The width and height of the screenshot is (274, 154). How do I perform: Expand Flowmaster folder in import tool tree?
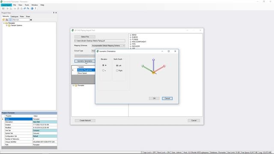click(73, 86)
